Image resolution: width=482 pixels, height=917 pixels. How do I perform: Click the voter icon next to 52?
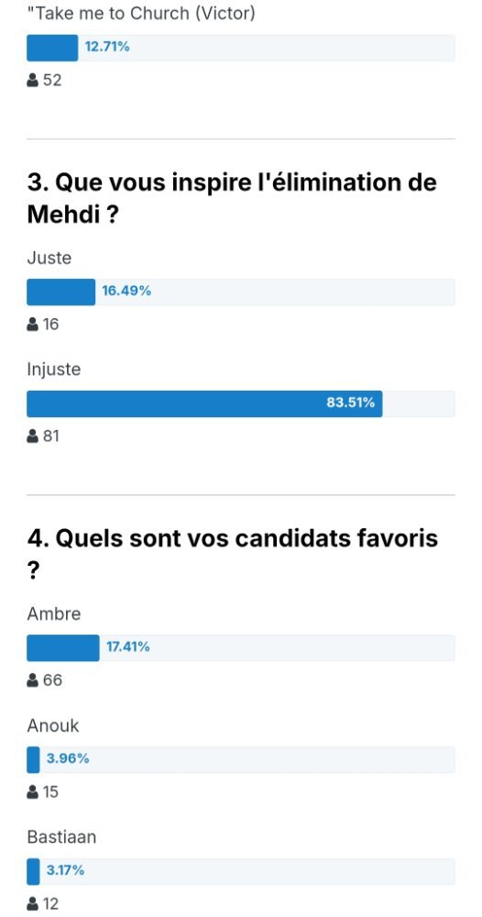33,80
